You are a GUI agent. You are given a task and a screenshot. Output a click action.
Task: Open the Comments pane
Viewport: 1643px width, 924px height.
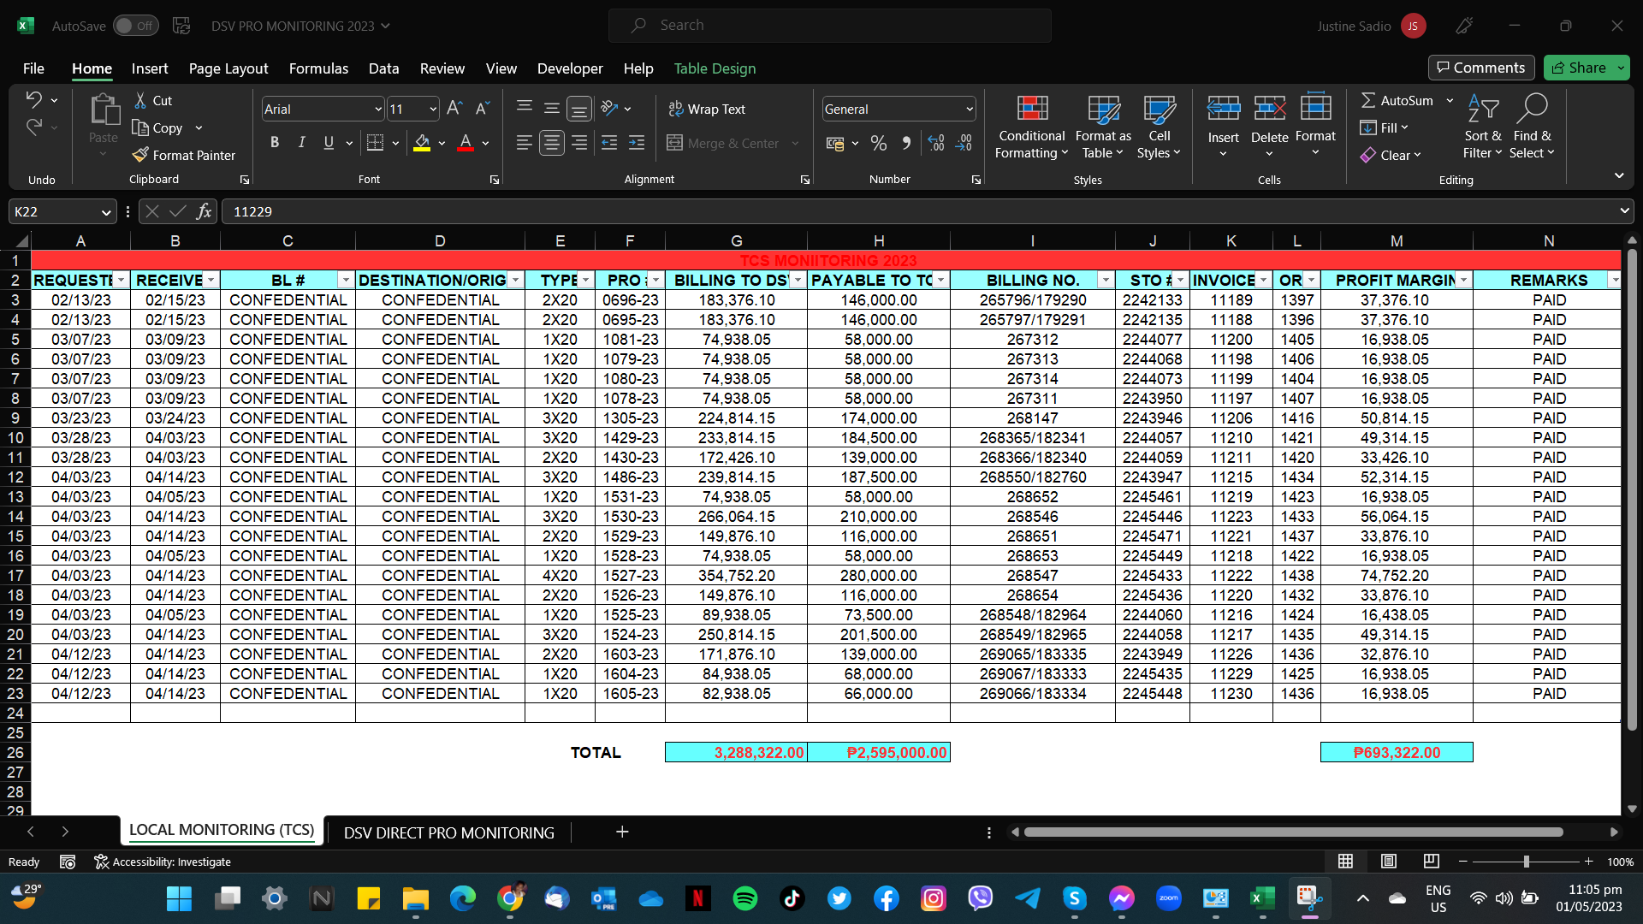[1480, 68]
